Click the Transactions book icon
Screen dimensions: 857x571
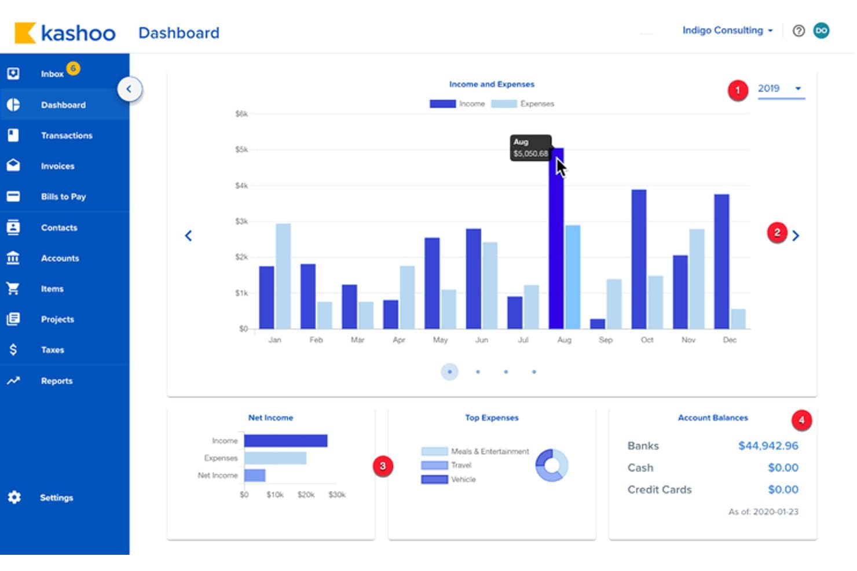[13, 135]
